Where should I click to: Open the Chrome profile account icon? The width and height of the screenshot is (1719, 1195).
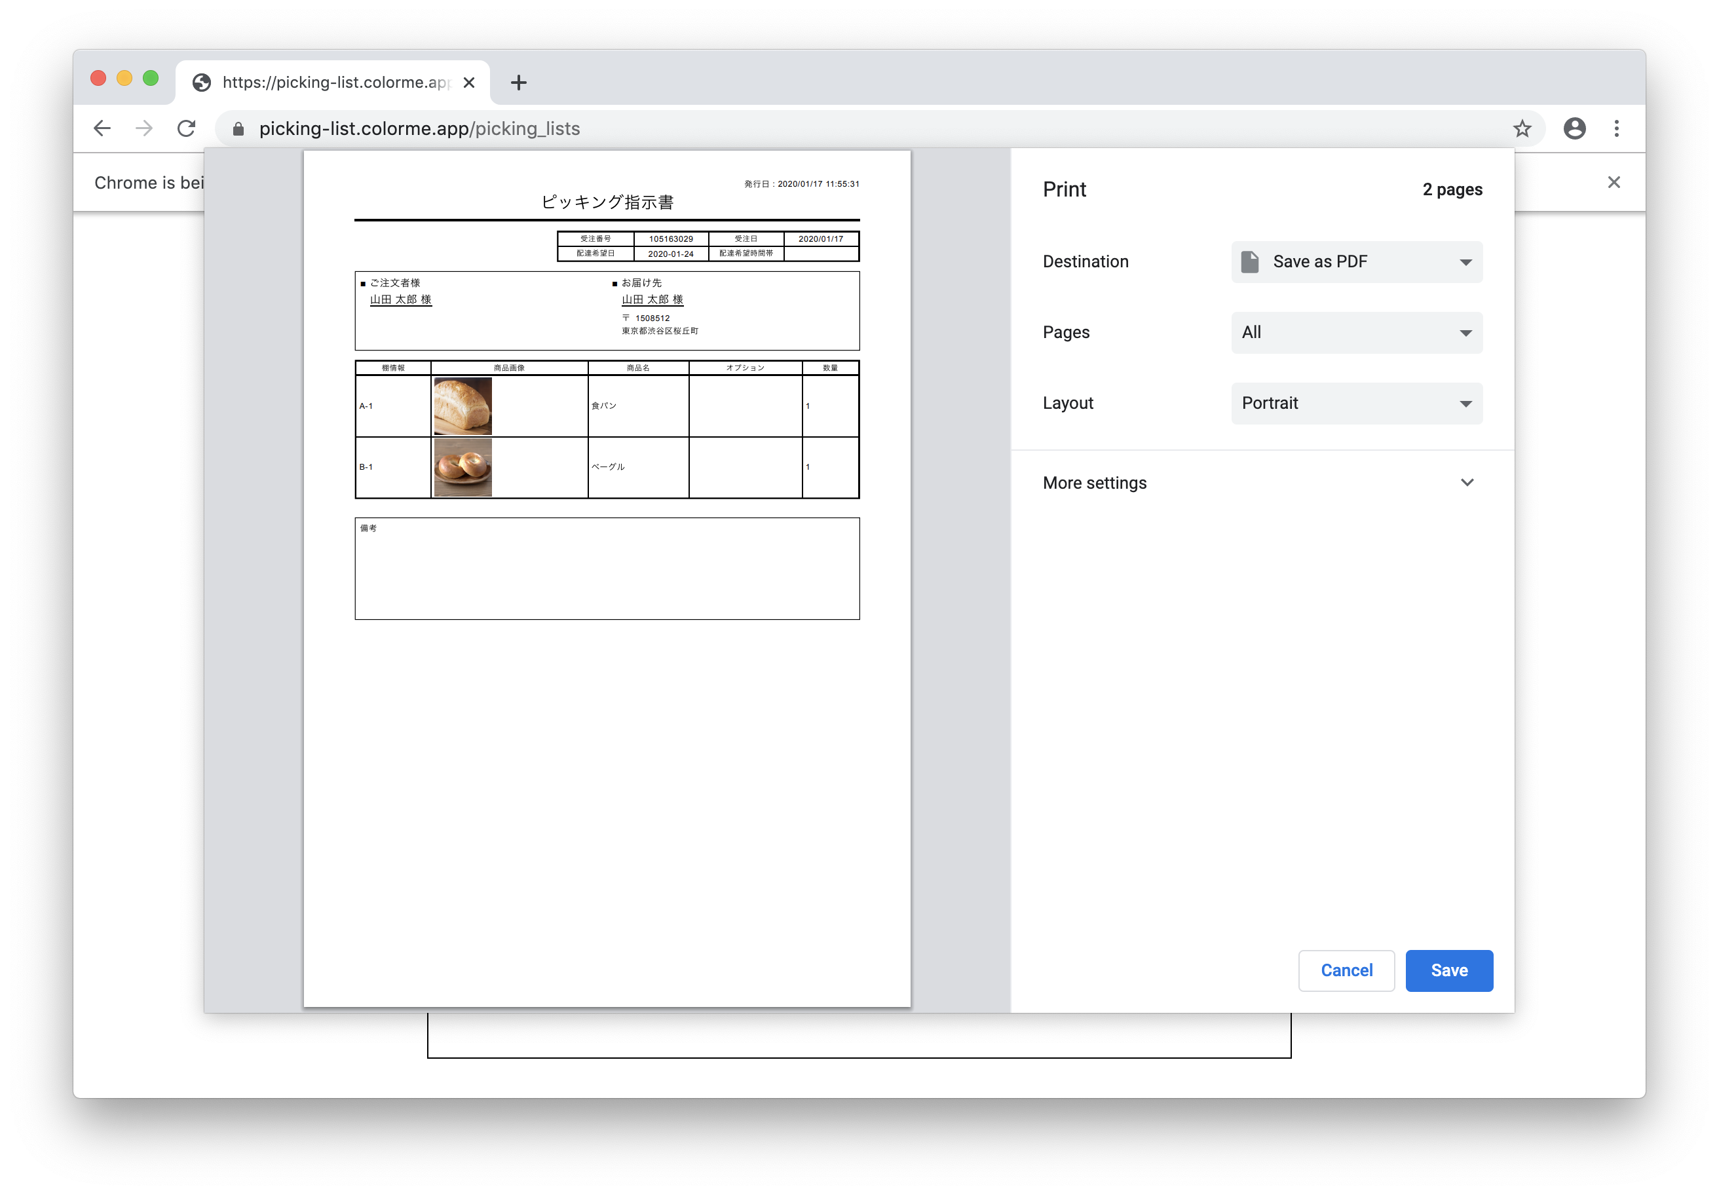[x=1574, y=129]
